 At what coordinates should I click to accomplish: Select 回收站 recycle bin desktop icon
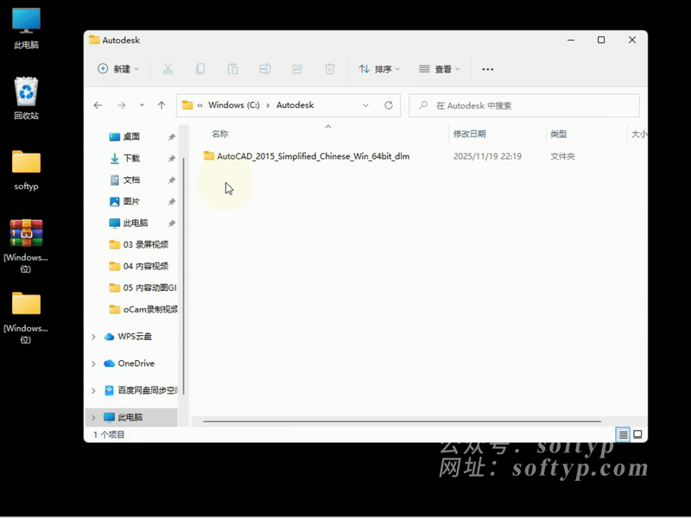(26, 98)
